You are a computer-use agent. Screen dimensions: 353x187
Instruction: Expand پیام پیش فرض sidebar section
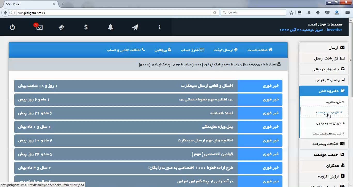coord(324,80)
